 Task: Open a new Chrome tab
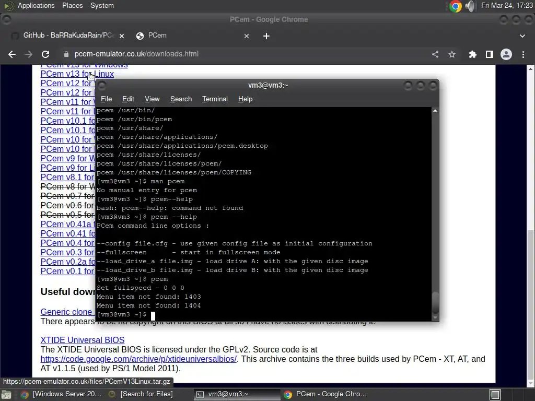(266, 36)
